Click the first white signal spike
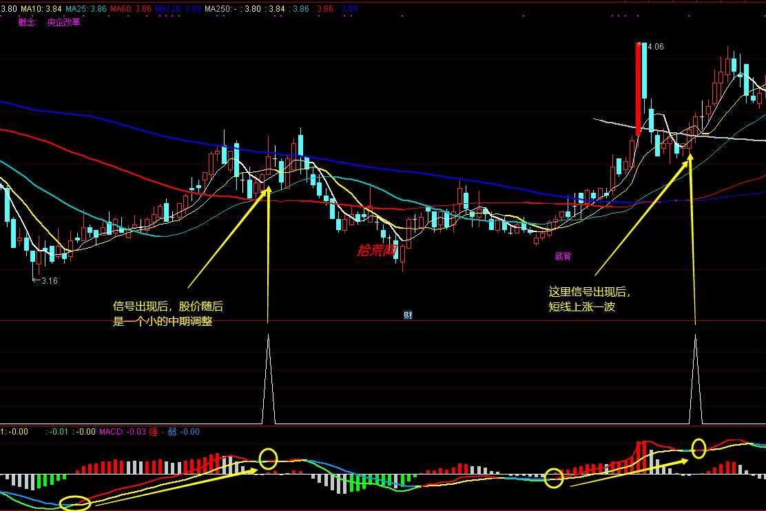766x511 pixels. [x=268, y=379]
